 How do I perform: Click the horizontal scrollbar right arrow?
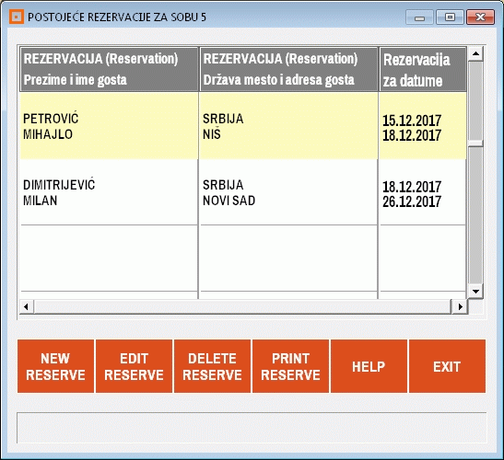coord(461,307)
